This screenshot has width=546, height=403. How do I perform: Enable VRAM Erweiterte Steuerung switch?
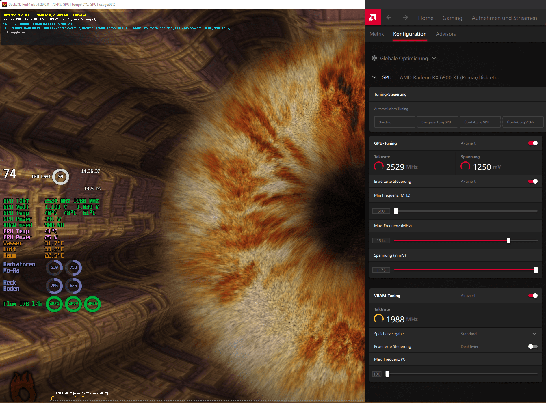[x=533, y=346]
